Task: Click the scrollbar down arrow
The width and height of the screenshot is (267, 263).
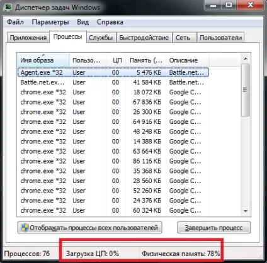Action: tap(246, 211)
